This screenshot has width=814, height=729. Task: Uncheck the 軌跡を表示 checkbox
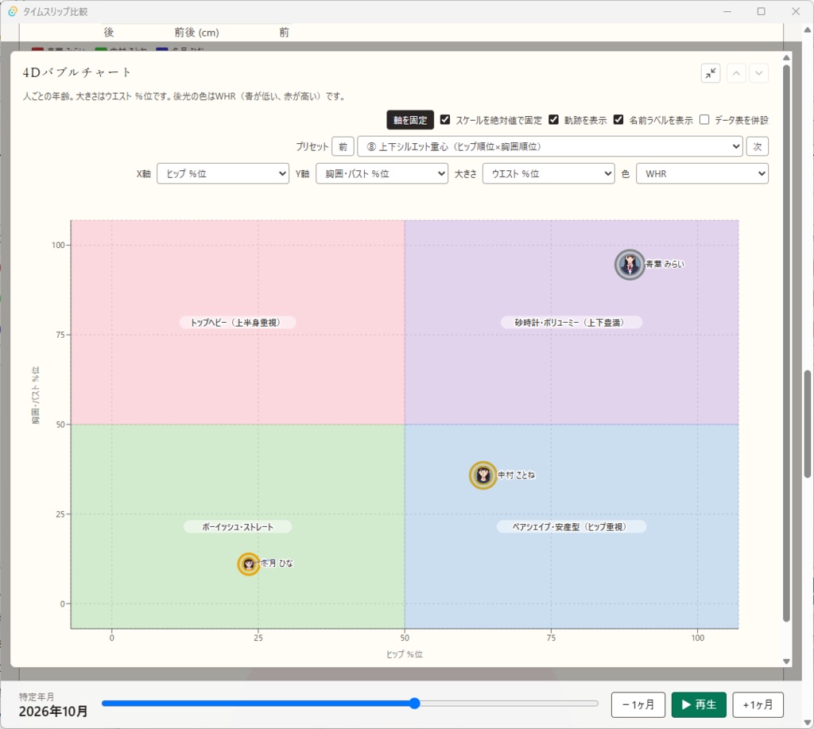point(553,119)
